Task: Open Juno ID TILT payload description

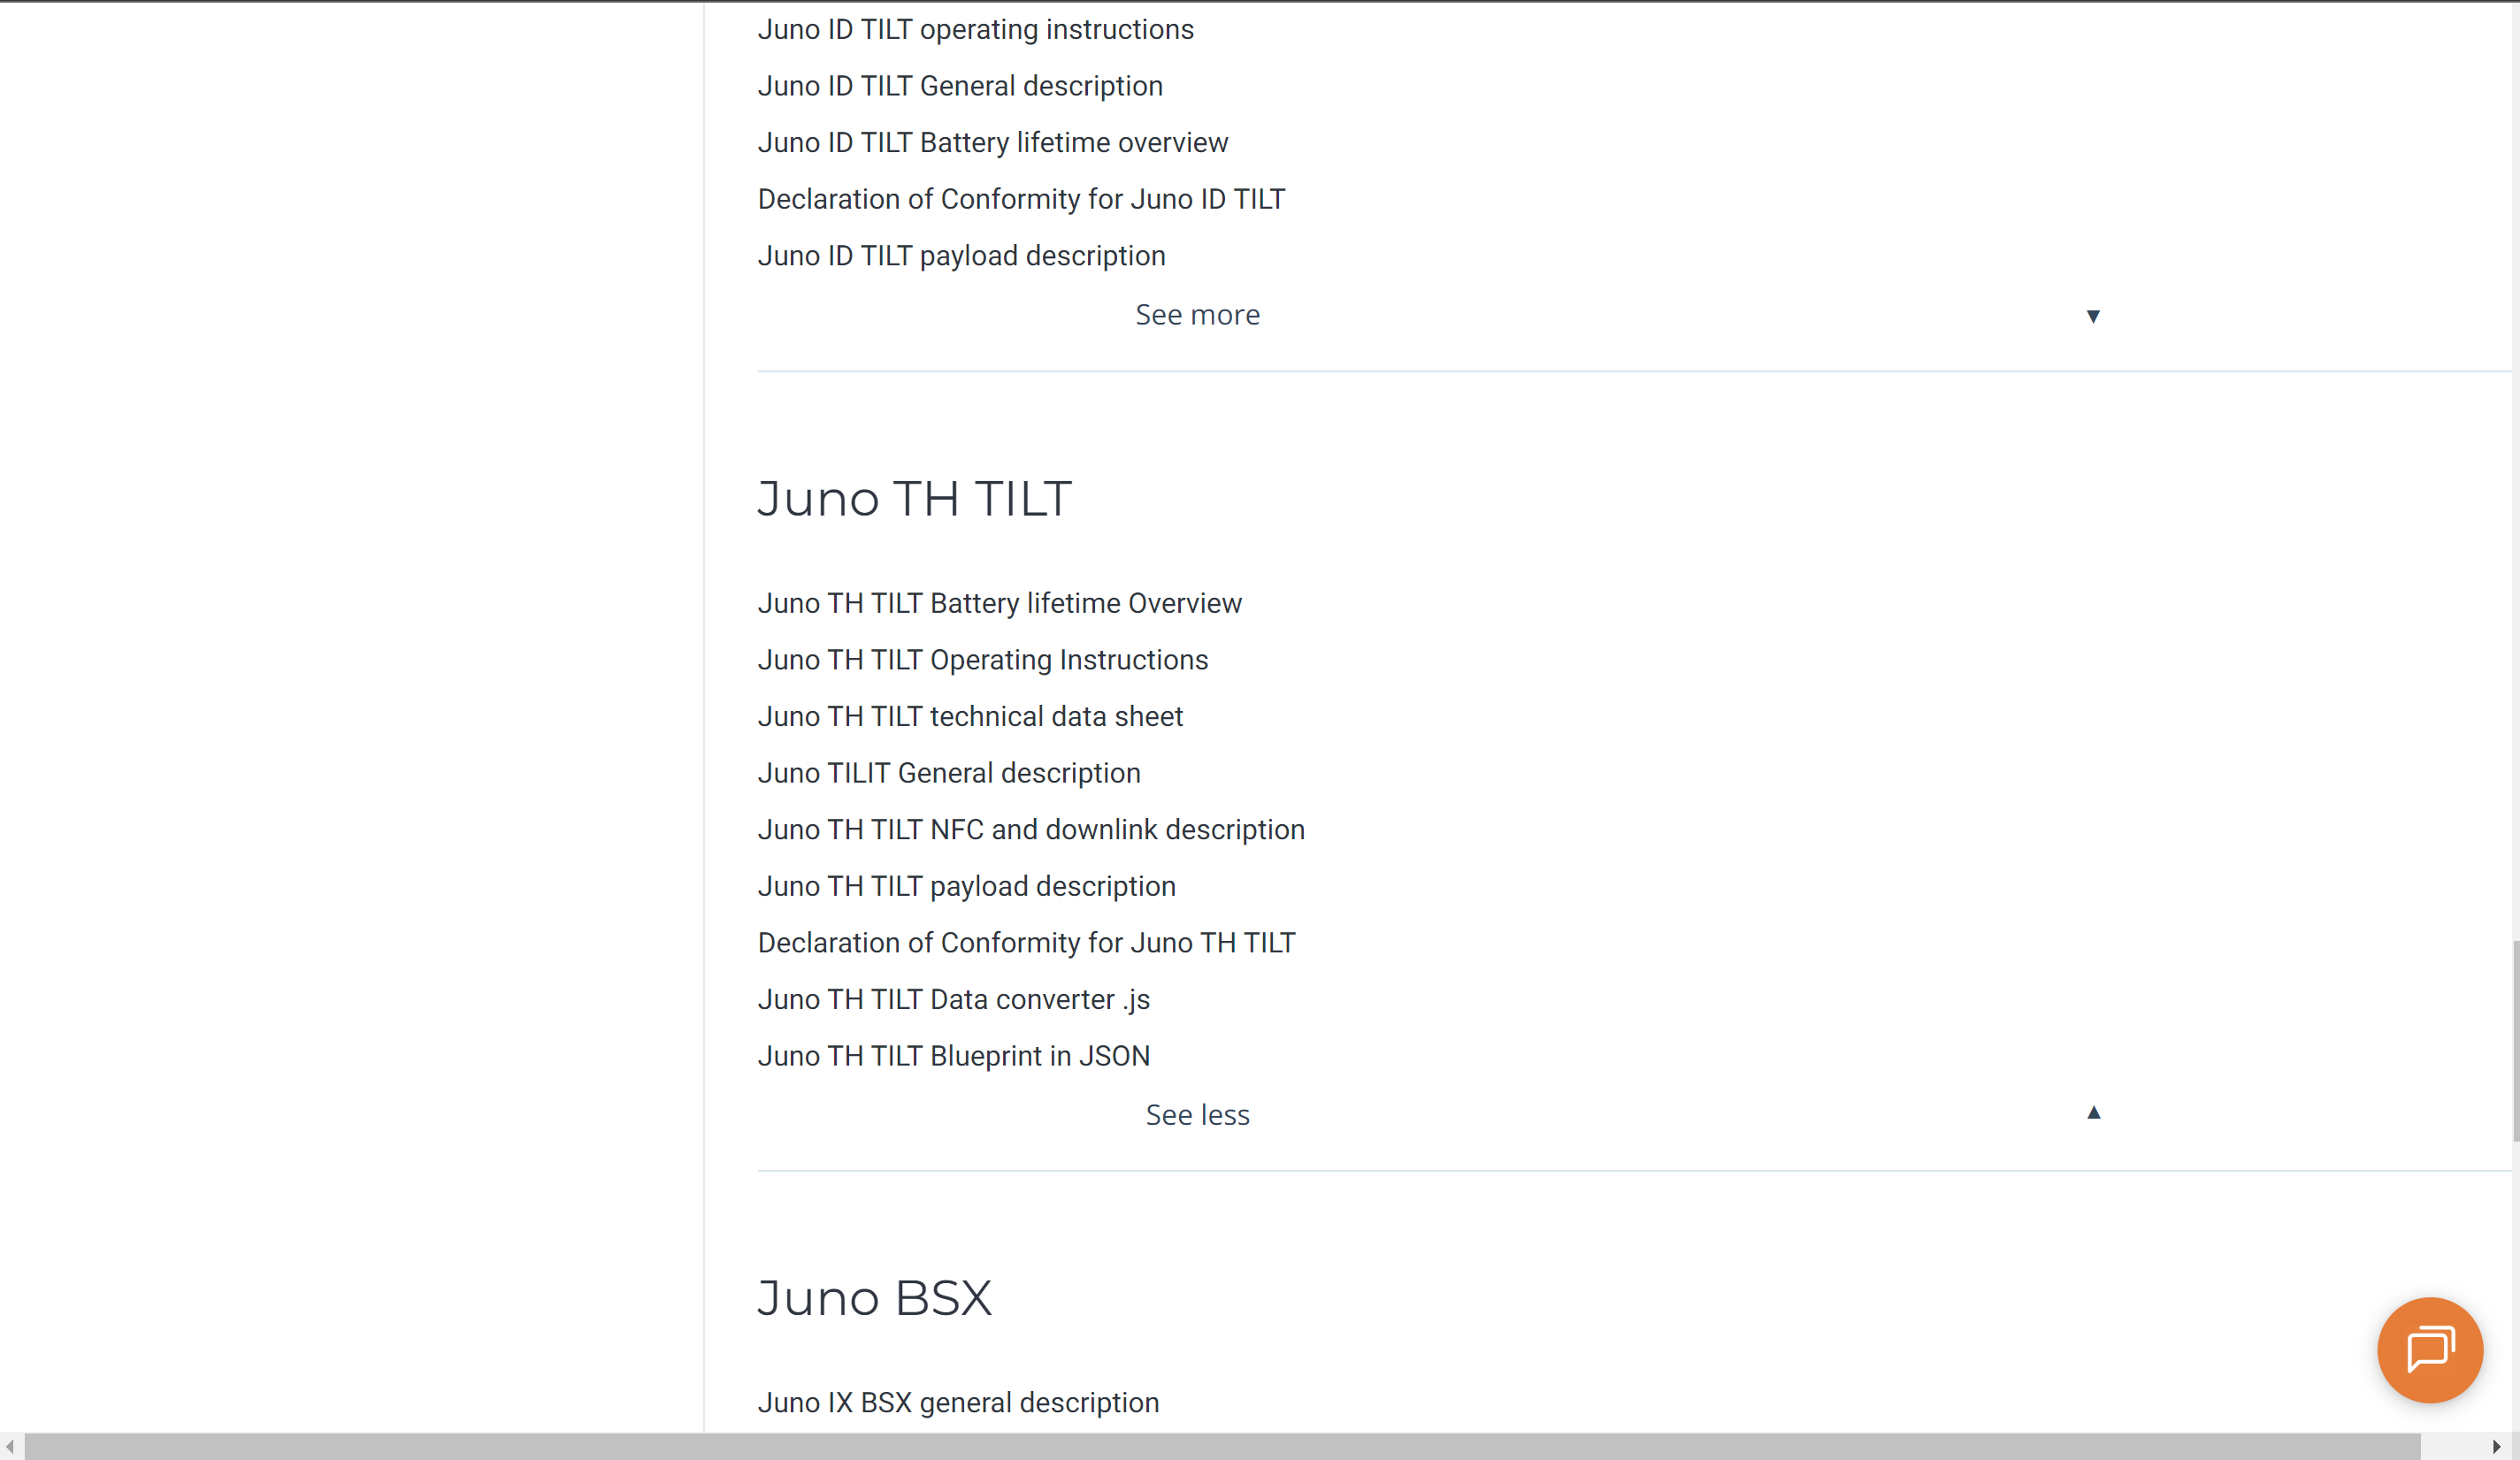Action: click(x=961, y=256)
